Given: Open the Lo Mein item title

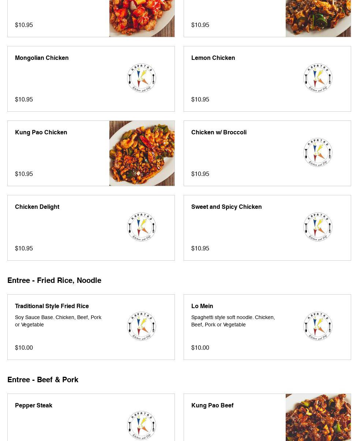Looking at the screenshot, I should click(x=202, y=306).
